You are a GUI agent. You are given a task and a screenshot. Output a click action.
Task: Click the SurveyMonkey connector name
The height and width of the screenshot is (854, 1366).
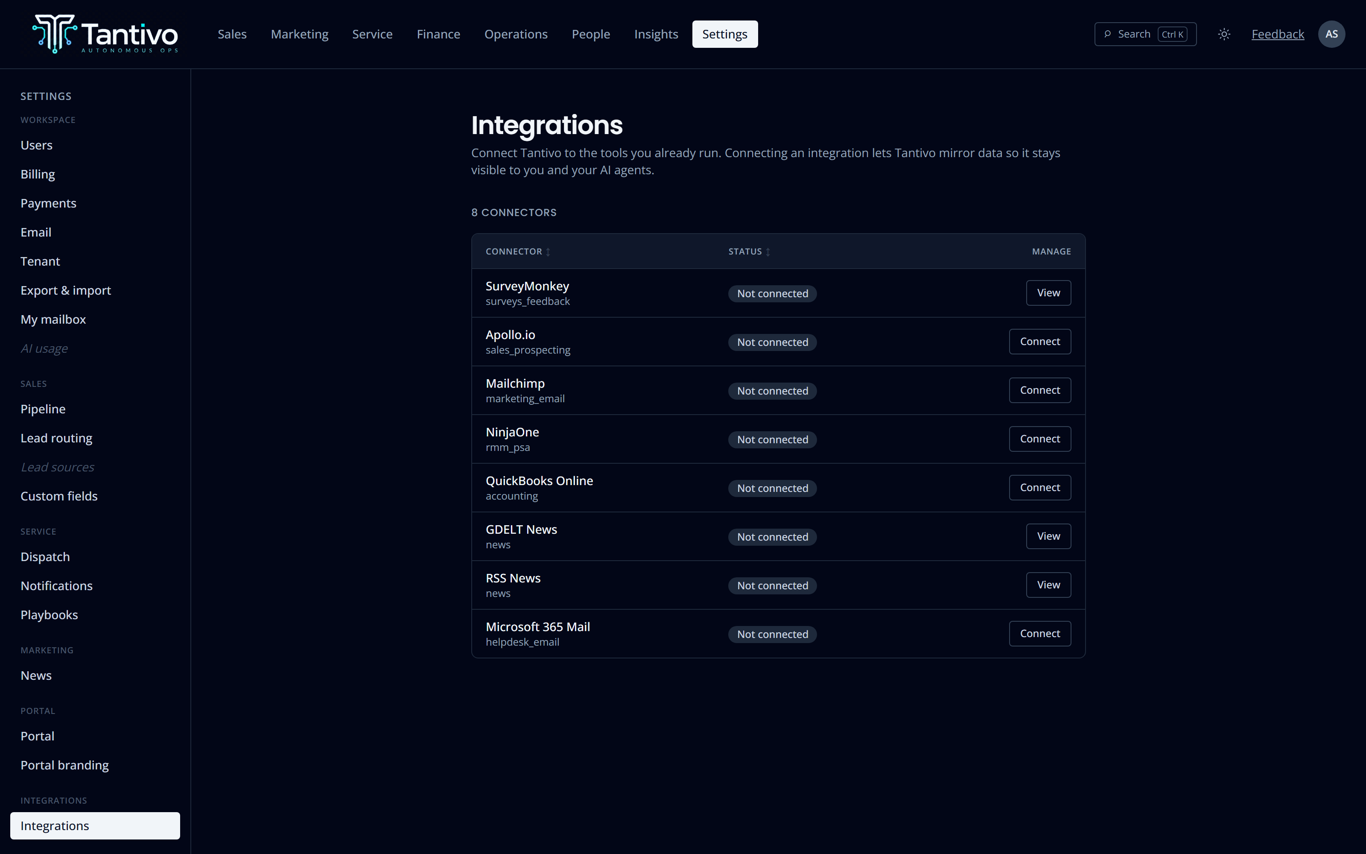(x=527, y=287)
